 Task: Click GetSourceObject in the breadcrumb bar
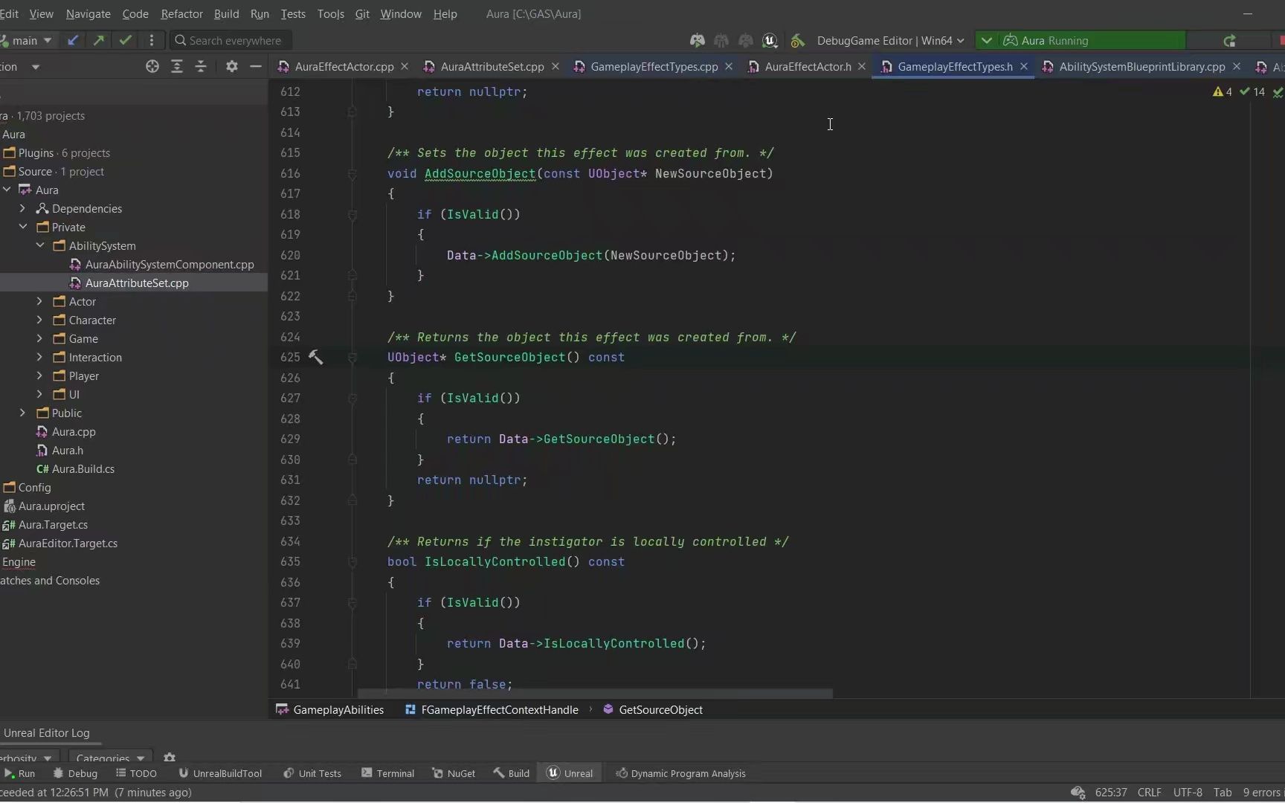[660, 710]
